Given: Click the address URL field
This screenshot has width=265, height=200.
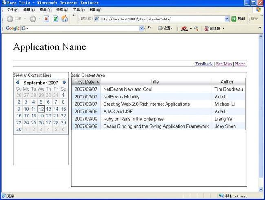Looking at the screenshot, I should coord(162,19).
